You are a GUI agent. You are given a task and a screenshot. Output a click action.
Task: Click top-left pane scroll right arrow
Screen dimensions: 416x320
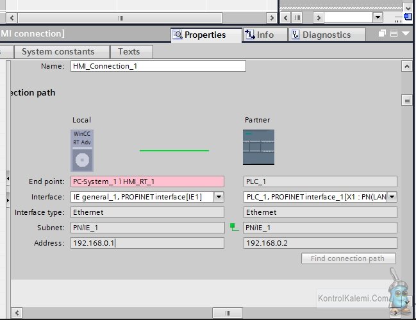(x=272, y=18)
